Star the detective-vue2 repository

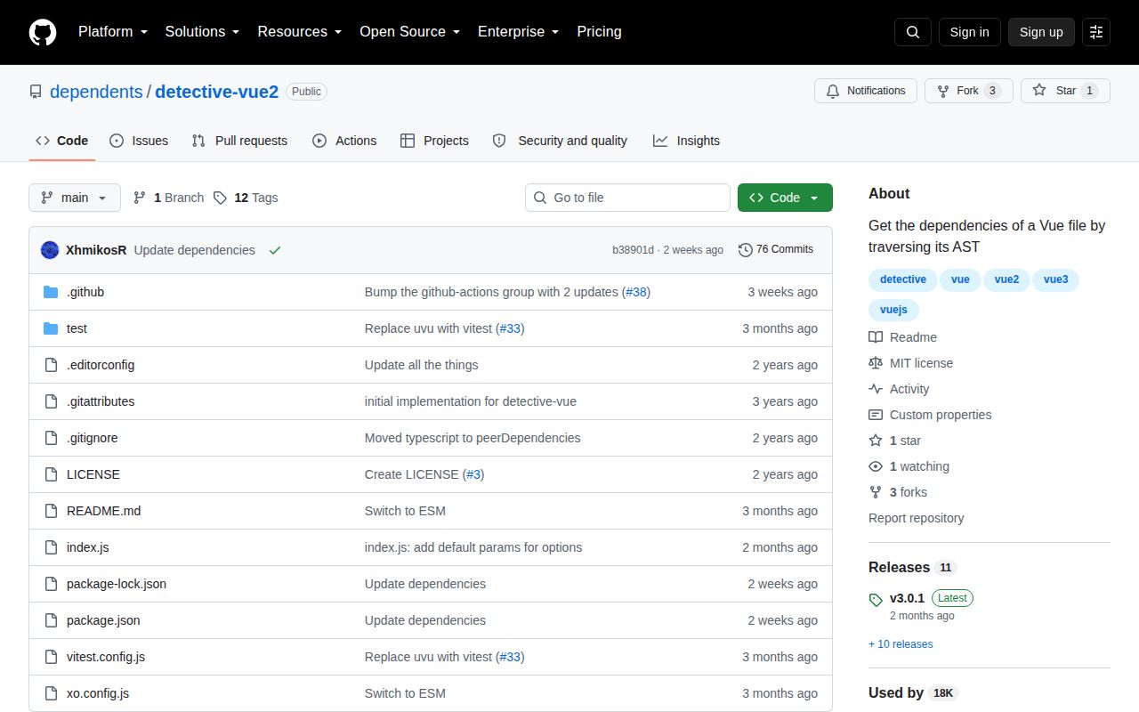click(1065, 91)
